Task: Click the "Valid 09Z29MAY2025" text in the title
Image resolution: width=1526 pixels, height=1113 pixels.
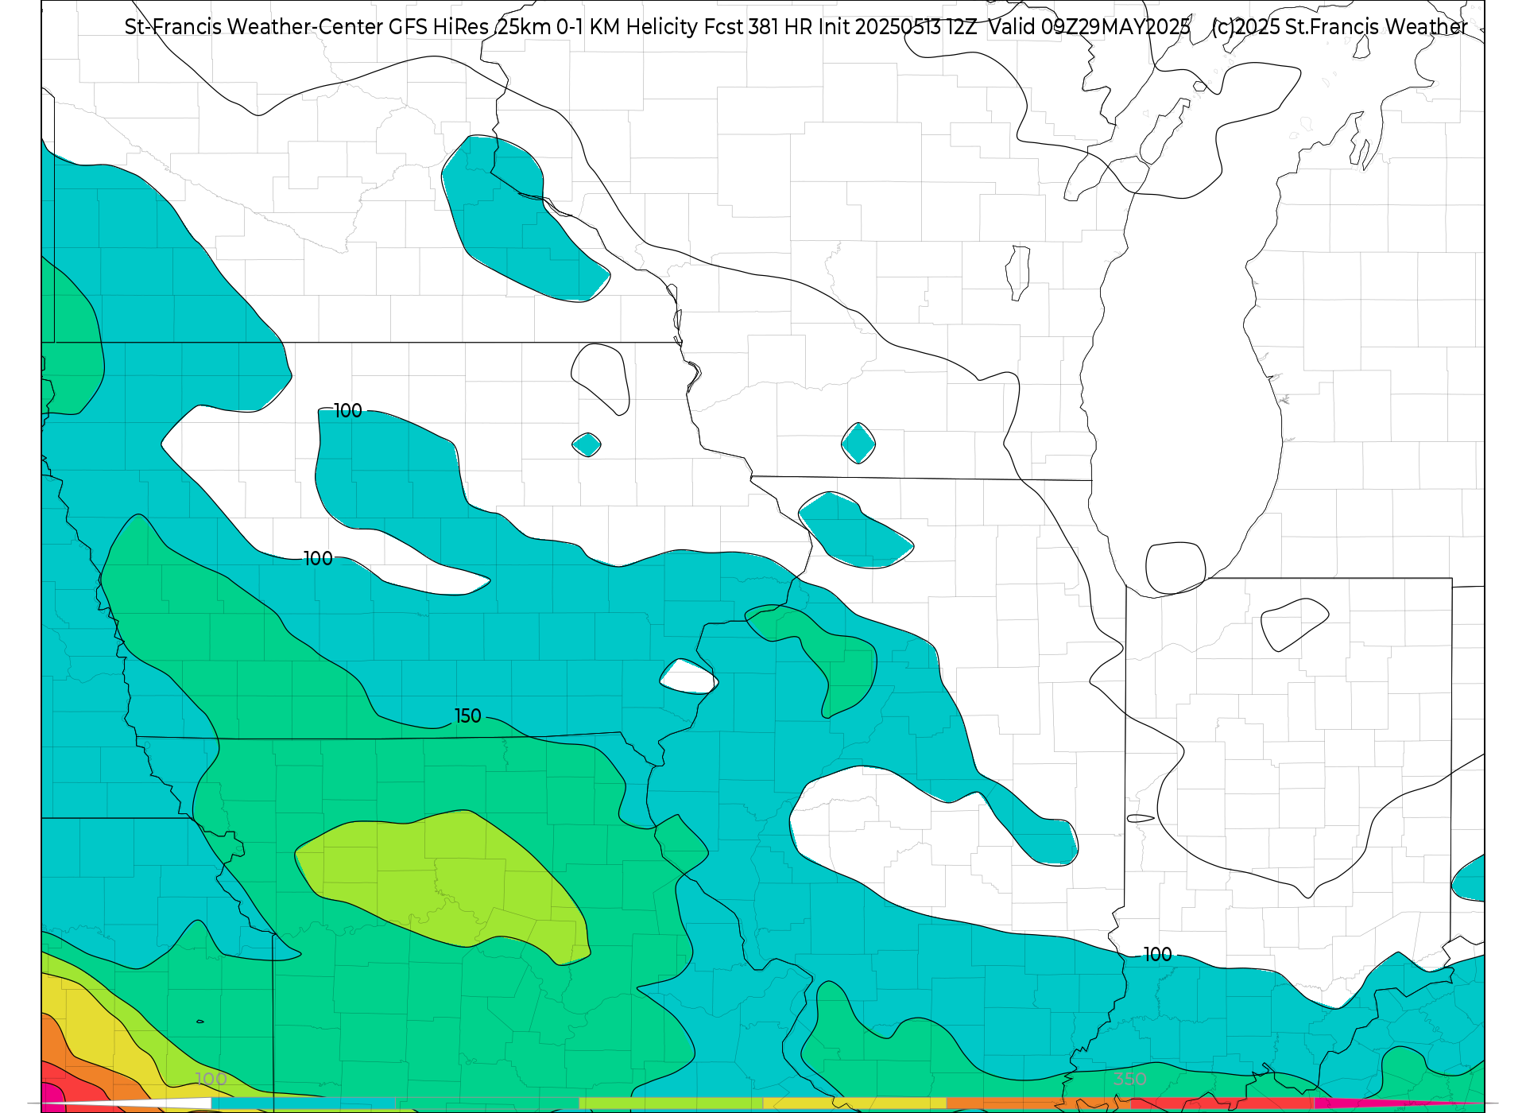Action: click(1089, 27)
